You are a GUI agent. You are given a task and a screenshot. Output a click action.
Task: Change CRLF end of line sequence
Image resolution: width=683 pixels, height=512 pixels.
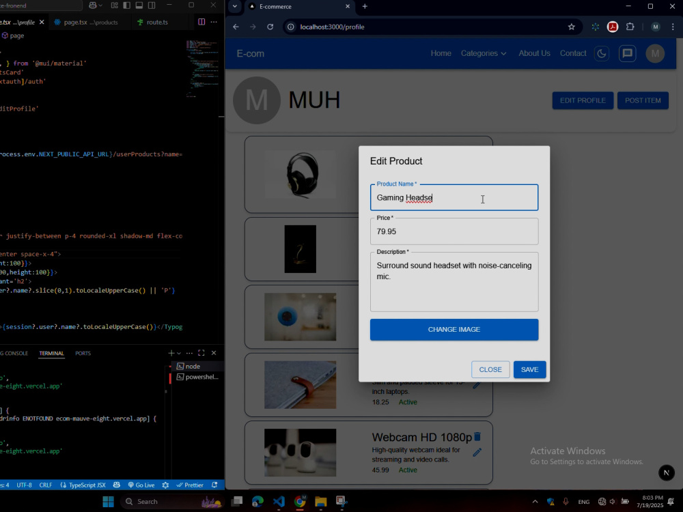click(46, 485)
